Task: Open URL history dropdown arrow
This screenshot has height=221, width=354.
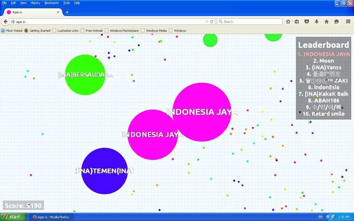Action: click(207, 22)
